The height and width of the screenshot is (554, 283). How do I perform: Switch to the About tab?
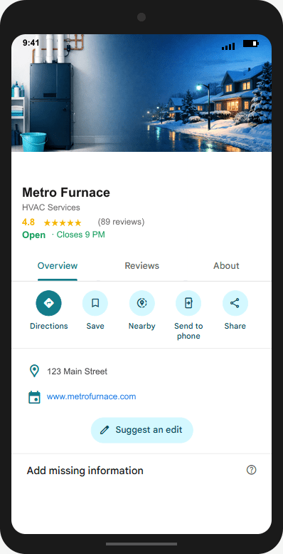click(x=226, y=266)
